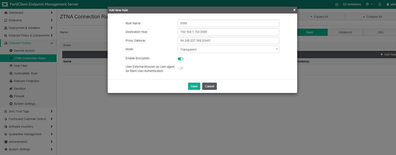396x155 pixels.
Task: Click the Collapse All button
Action: pos(370,17)
